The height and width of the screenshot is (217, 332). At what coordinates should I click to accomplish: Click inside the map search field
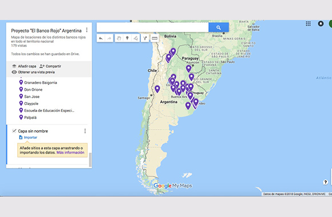(152, 27)
